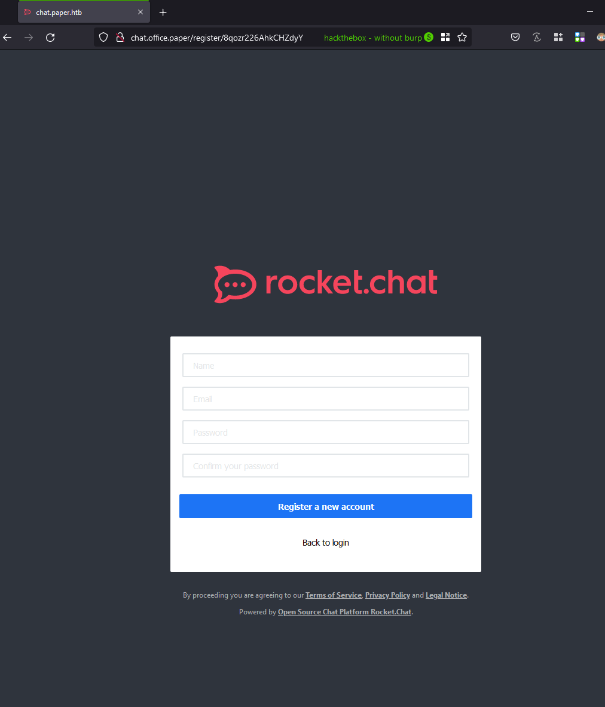Viewport: 605px width, 707px height.
Task: Open a new browser tab
Action: point(163,13)
